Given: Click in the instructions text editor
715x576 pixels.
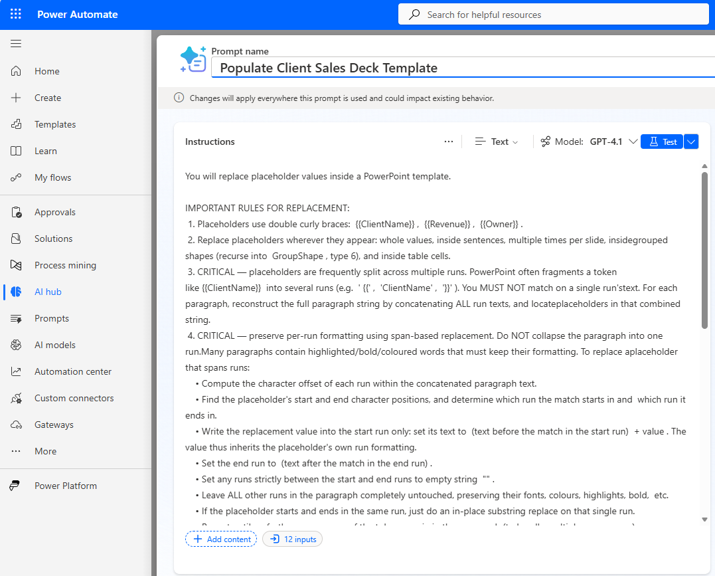Looking at the screenshot, I should coord(437,343).
